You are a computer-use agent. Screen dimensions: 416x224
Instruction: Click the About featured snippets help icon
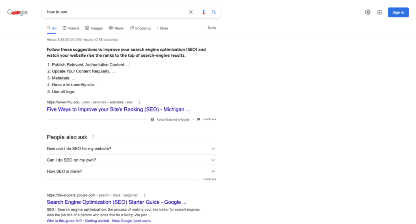[x=152, y=119]
